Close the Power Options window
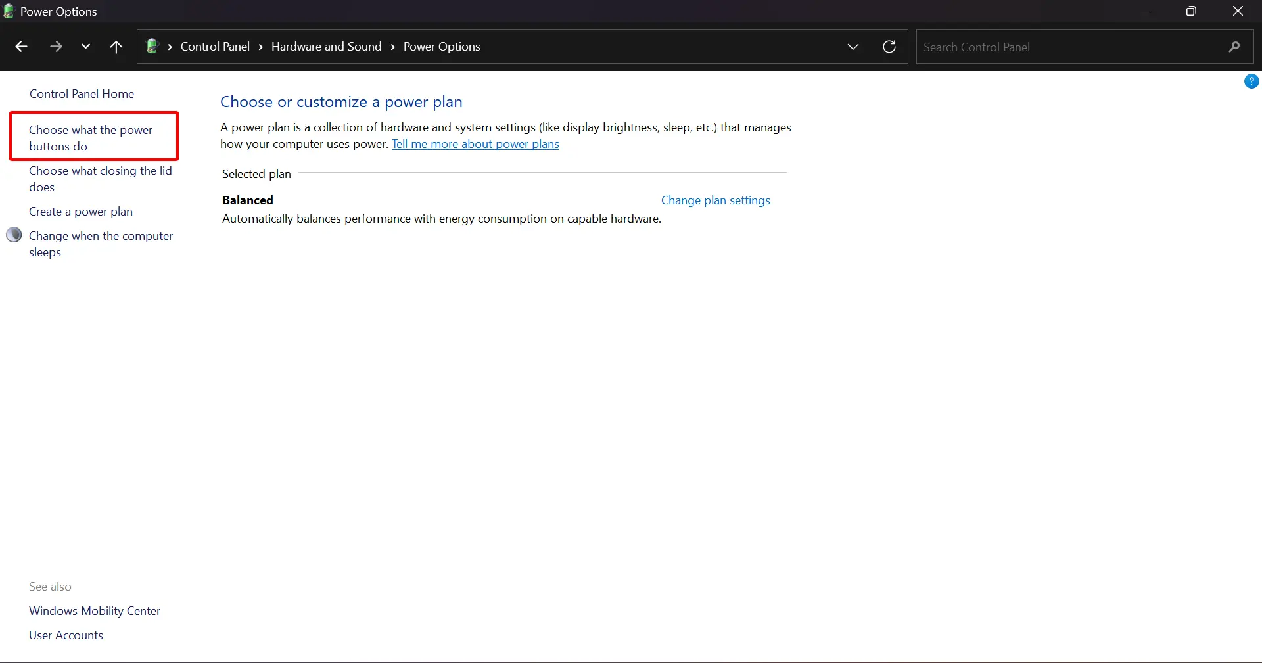This screenshot has height=663, width=1262. pos(1238,11)
